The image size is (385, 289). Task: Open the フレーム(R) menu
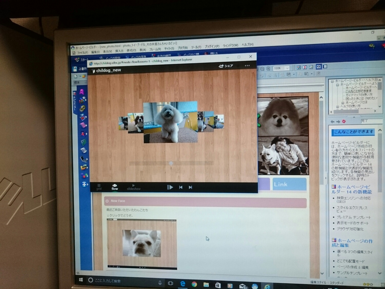click(x=155, y=49)
